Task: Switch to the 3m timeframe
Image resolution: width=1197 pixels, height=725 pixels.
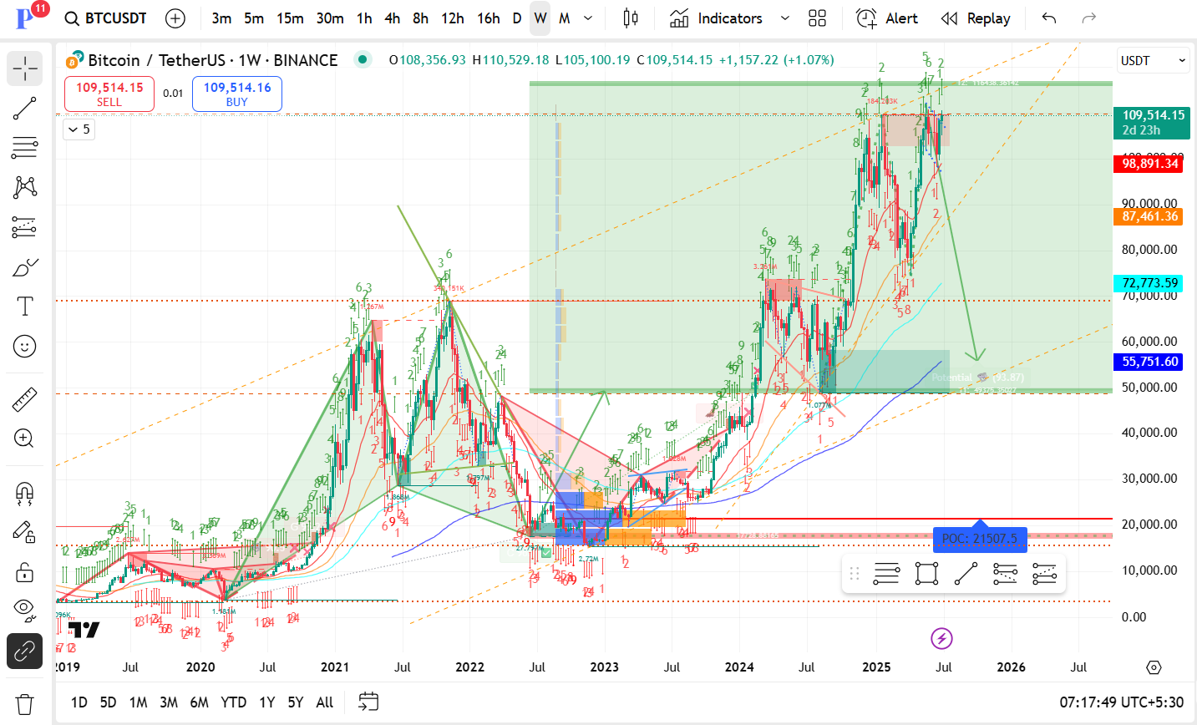Action: click(x=221, y=18)
